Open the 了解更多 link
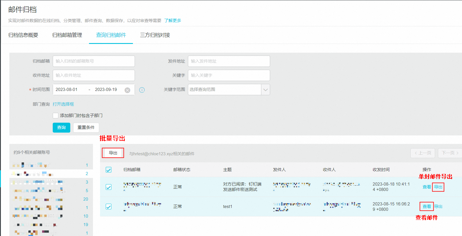 pos(173,21)
